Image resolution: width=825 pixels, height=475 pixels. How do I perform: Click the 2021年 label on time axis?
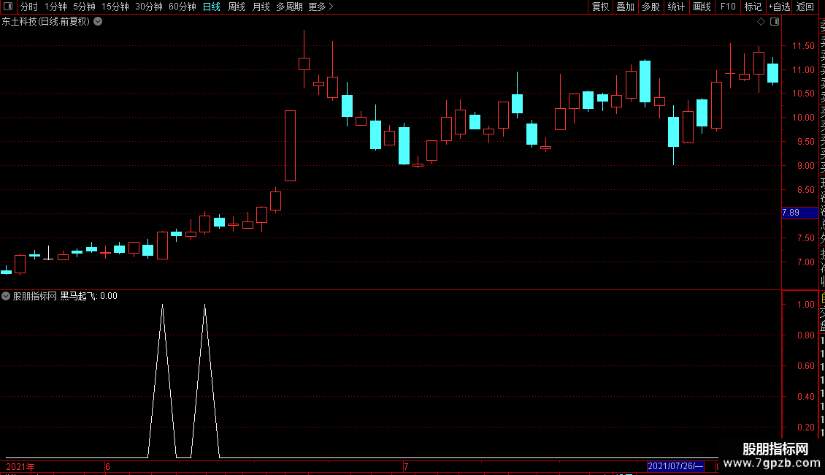click(20, 466)
